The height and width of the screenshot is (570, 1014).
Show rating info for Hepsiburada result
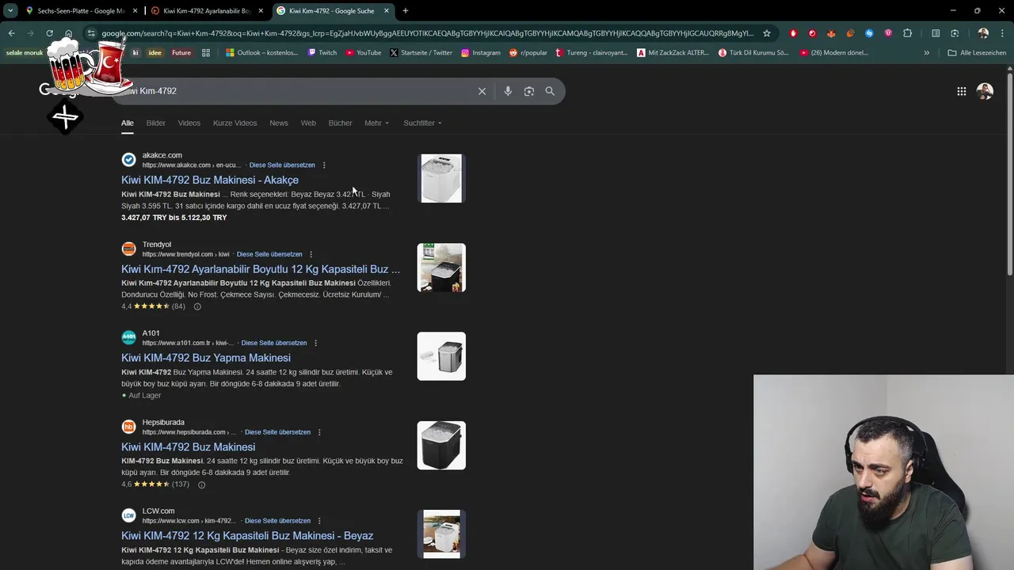point(201,484)
